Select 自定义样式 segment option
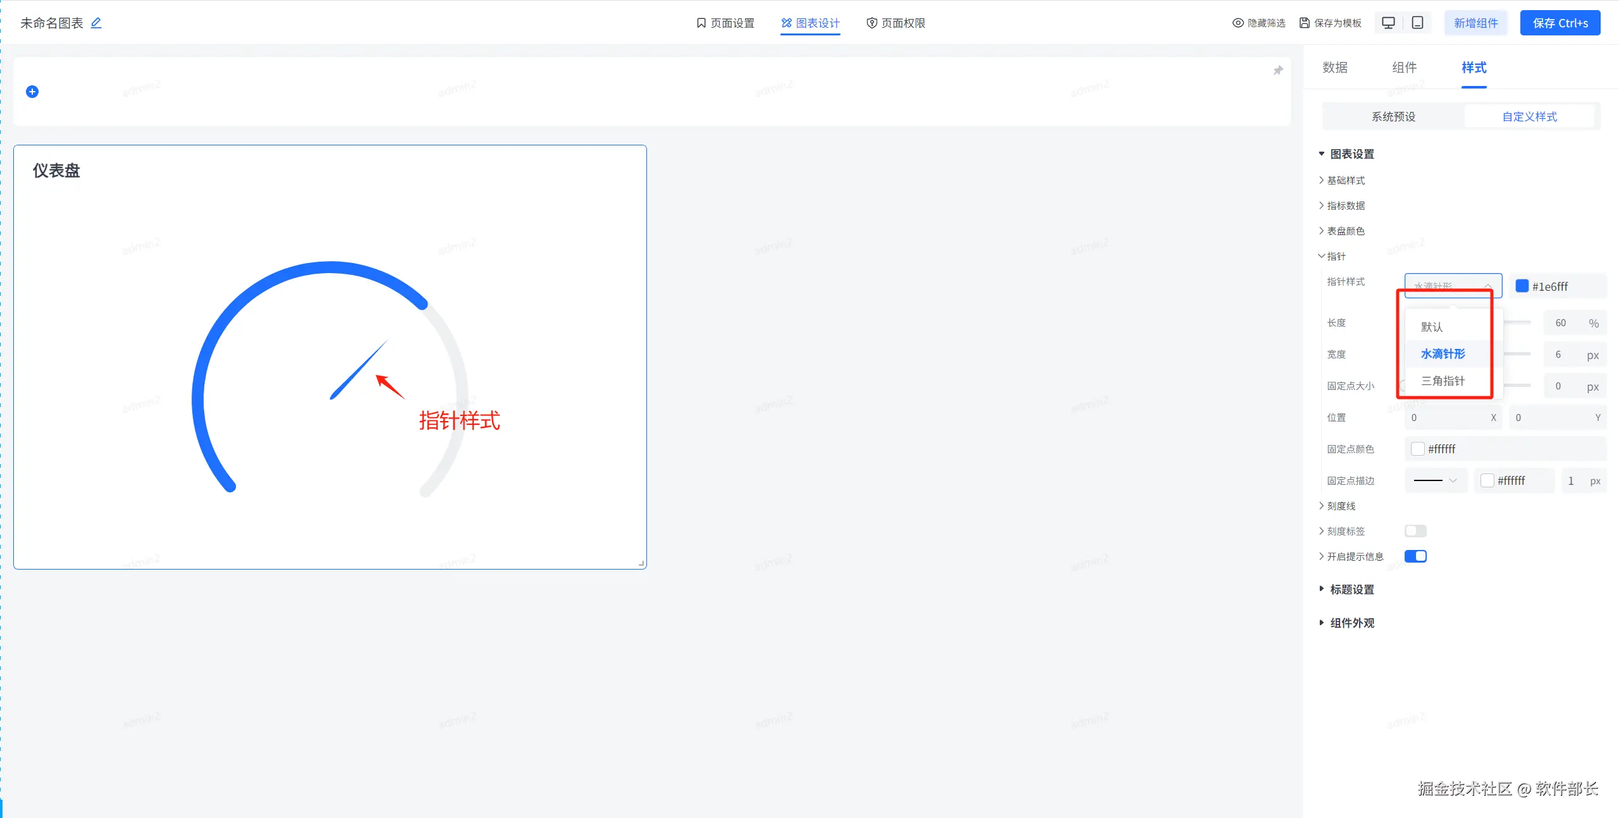 click(1529, 116)
